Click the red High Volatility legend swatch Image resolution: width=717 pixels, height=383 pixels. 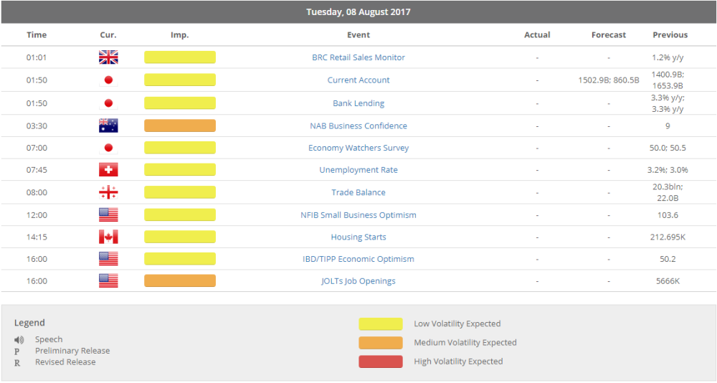click(381, 361)
